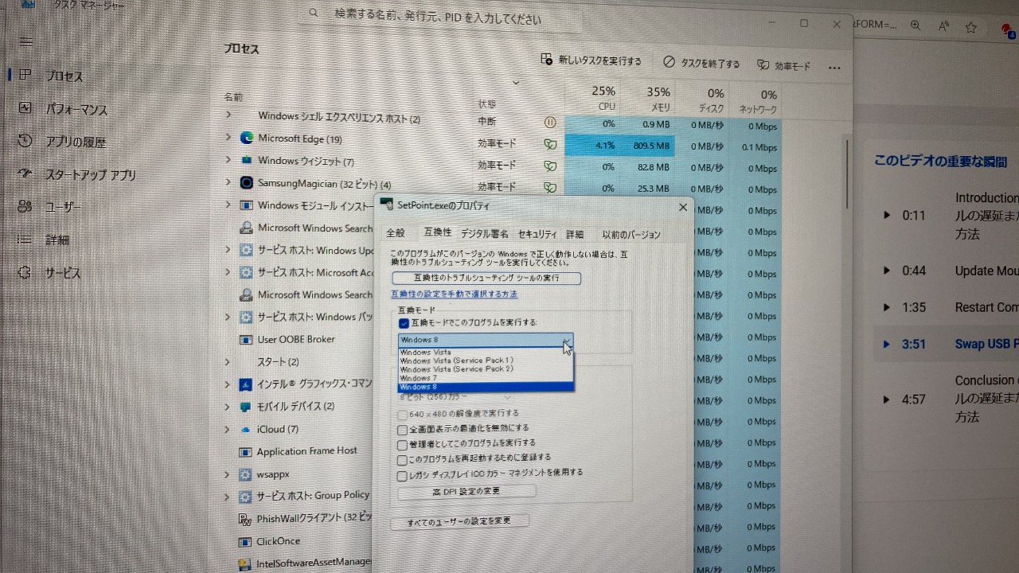Open the Task Manager hamburger menu
The image size is (1019, 573).
(x=26, y=41)
